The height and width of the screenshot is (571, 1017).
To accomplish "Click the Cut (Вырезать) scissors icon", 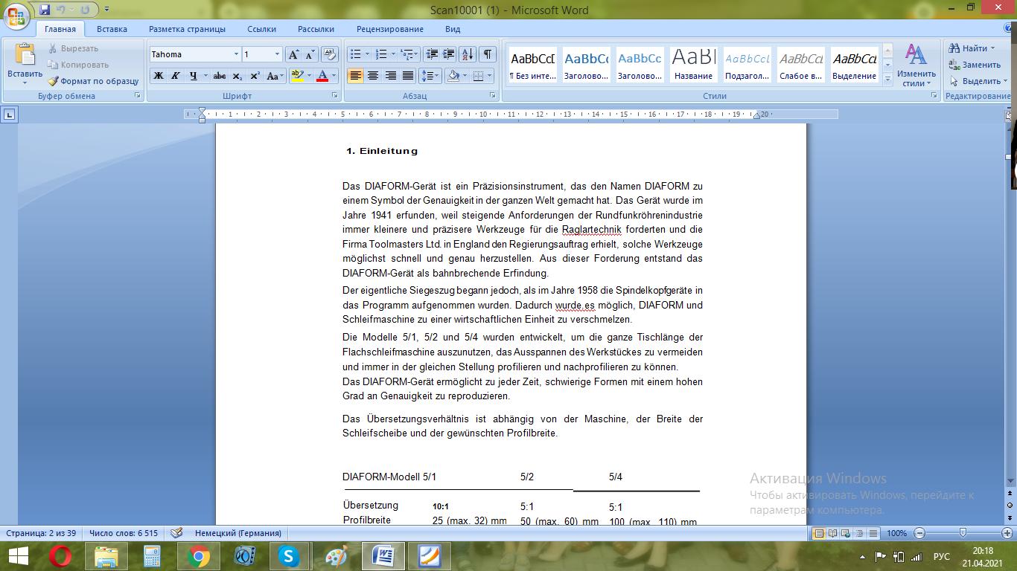I will [x=54, y=48].
